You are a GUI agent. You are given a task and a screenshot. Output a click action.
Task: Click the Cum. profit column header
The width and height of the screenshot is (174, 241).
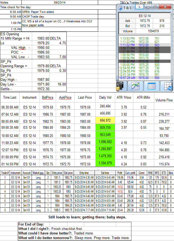click(x=130, y=173)
